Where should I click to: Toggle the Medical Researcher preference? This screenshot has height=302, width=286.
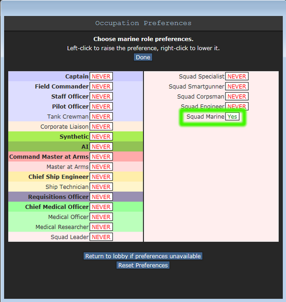tap(101, 227)
